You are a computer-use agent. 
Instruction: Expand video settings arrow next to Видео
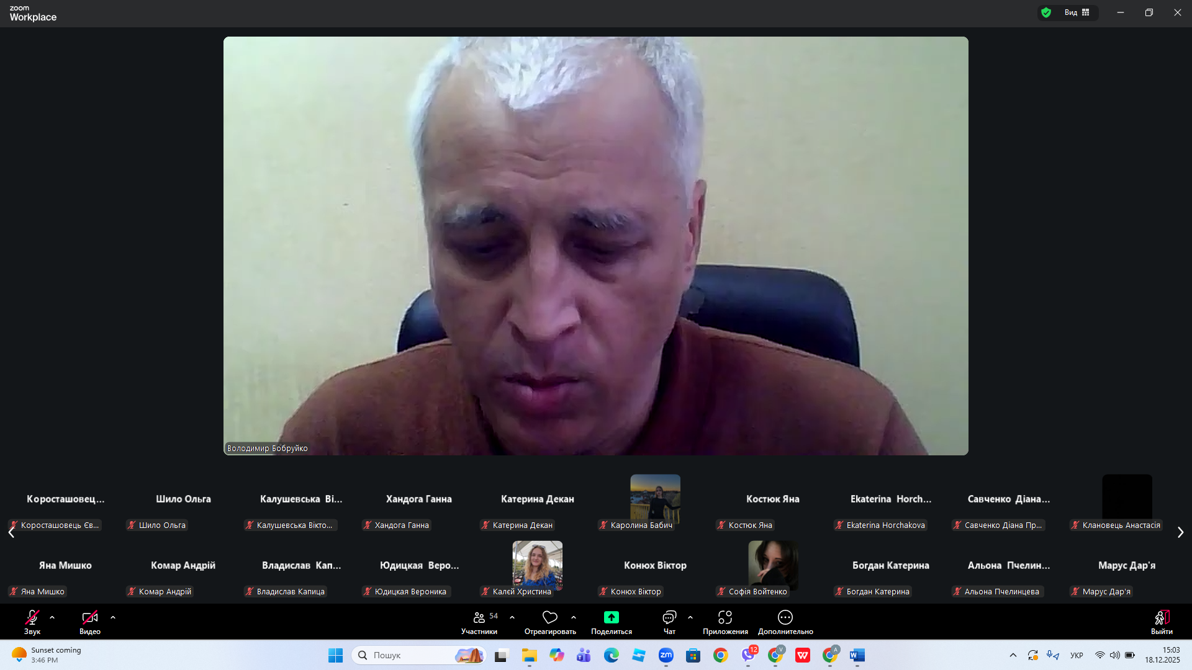pos(113,617)
